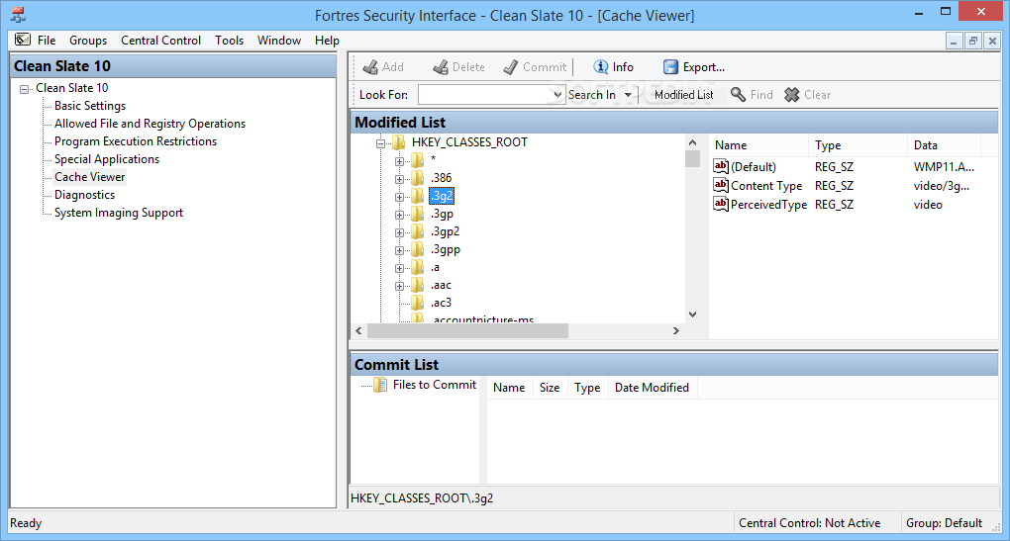Screen dimensions: 1010x541
Task: Click in the Look For input field
Action: [x=485, y=95]
